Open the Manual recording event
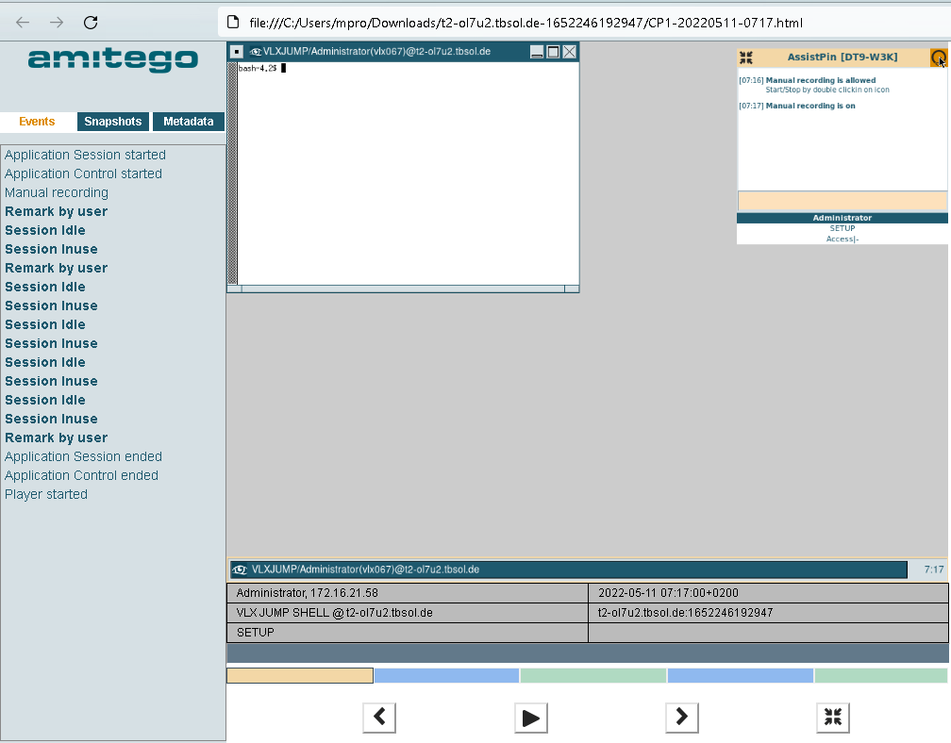Screen dimensions: 951x743 point(57,192)
